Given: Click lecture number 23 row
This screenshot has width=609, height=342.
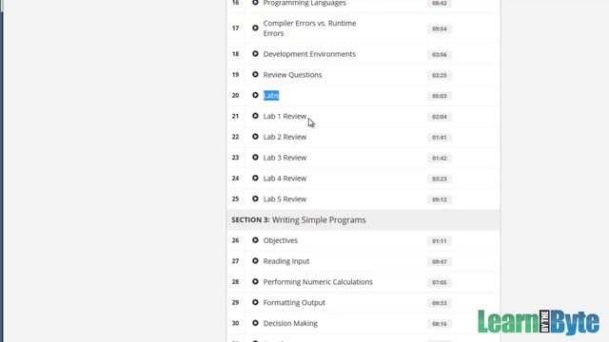Looking at the screenshot, I should pos(363,158).
